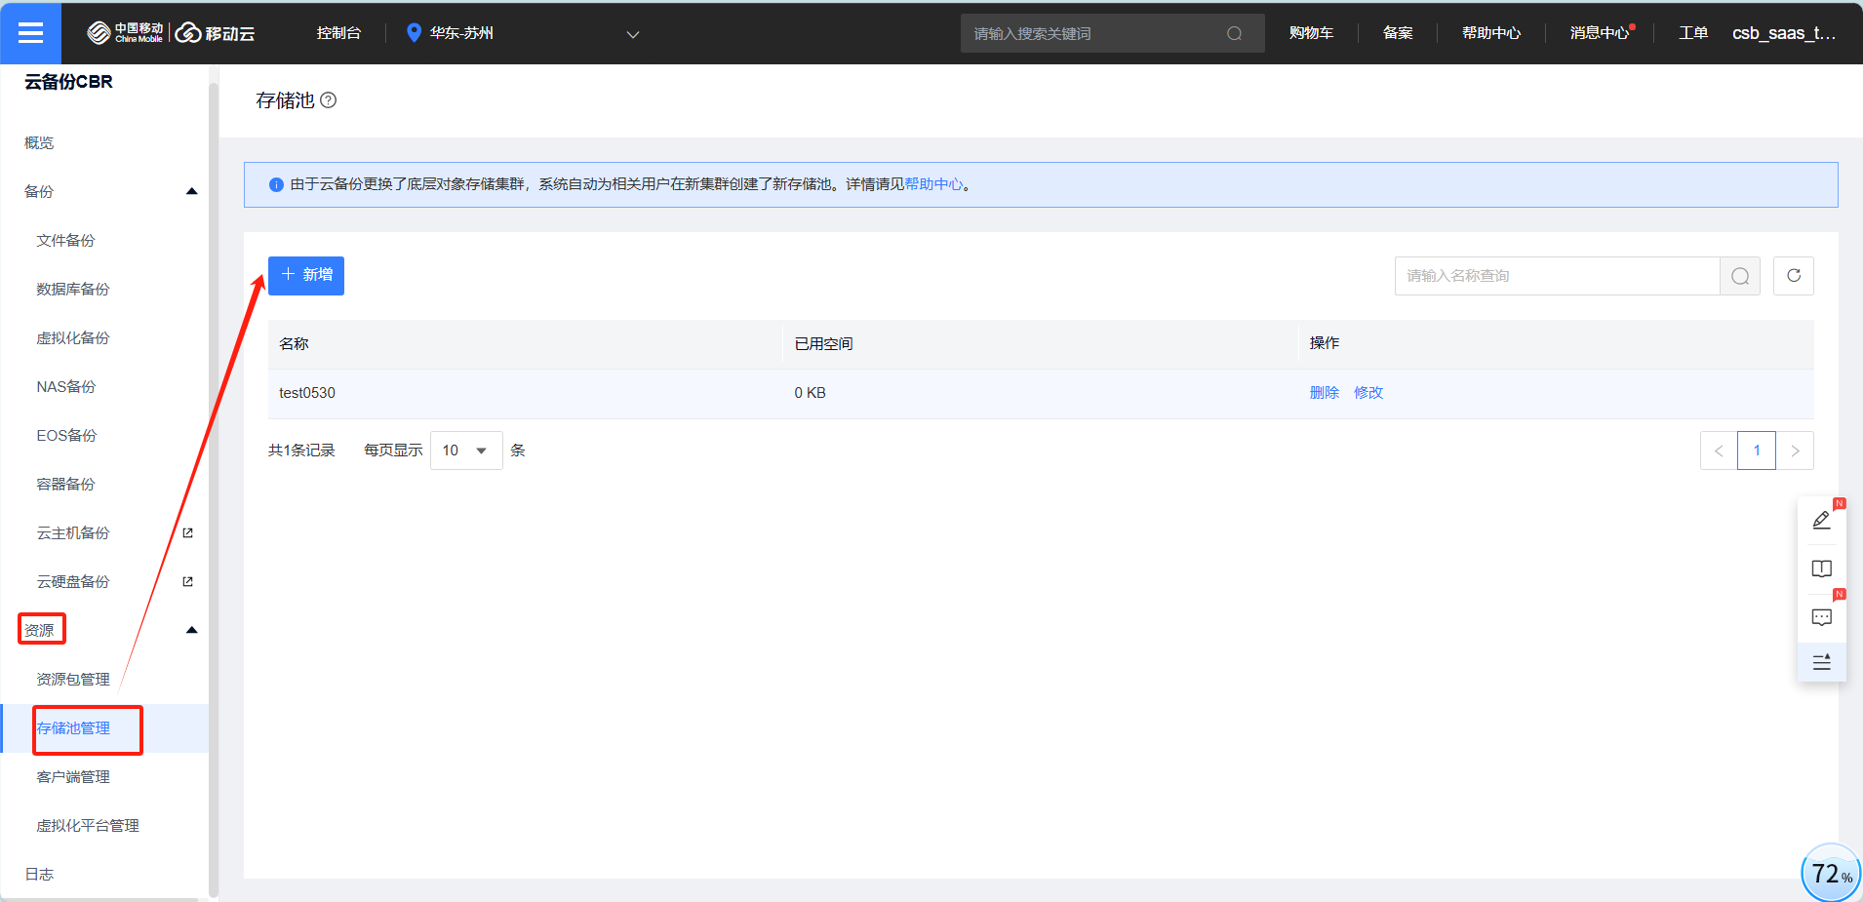Click the csb_saas_t... account name
Image resolution: width=1863 pixels, height=902 pixels.
pos(1784,33)
